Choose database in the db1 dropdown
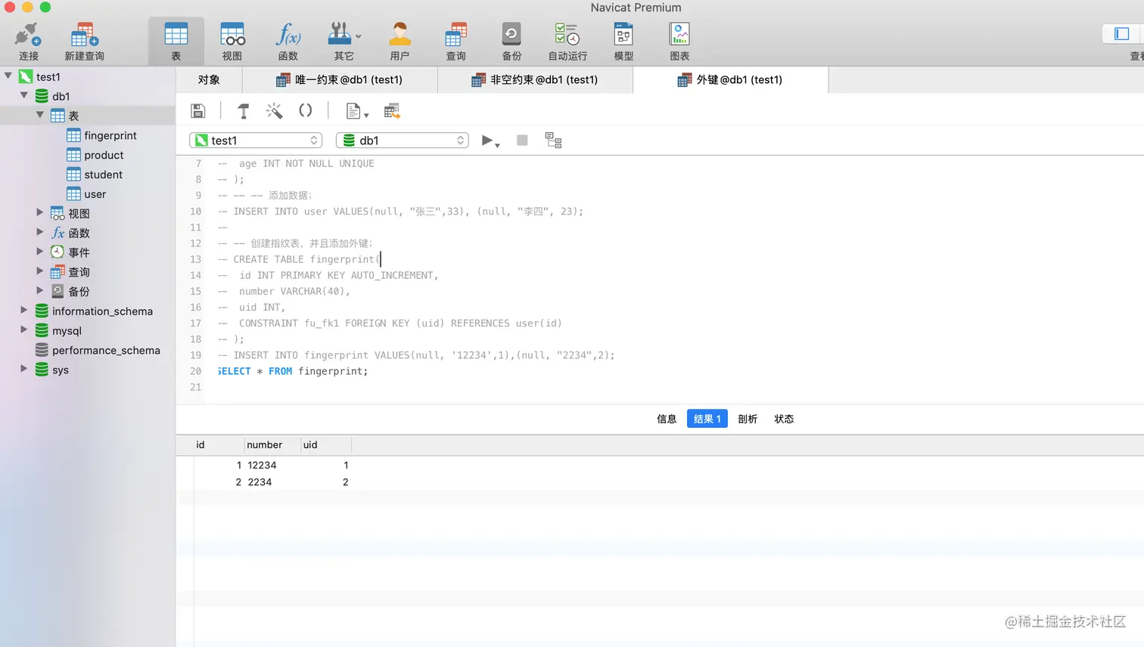 (403, 141)
